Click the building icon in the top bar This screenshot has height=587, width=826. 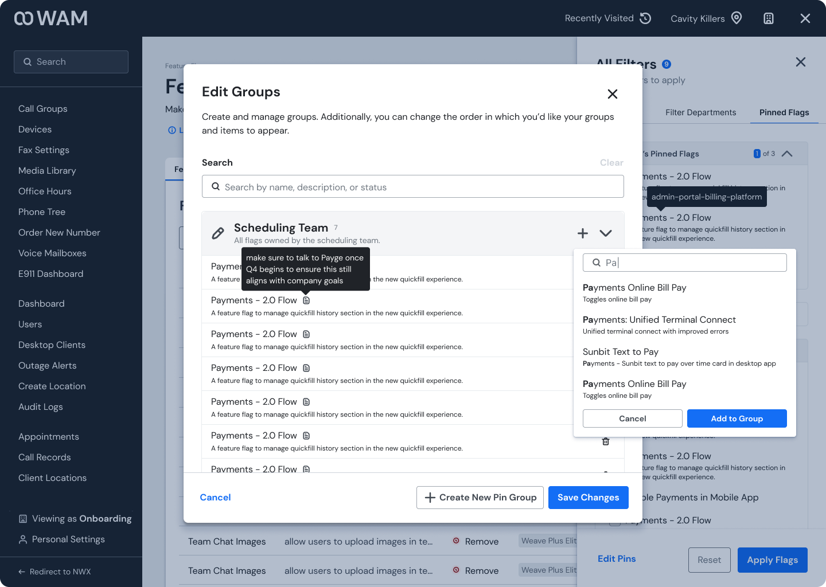coord(769,18)
